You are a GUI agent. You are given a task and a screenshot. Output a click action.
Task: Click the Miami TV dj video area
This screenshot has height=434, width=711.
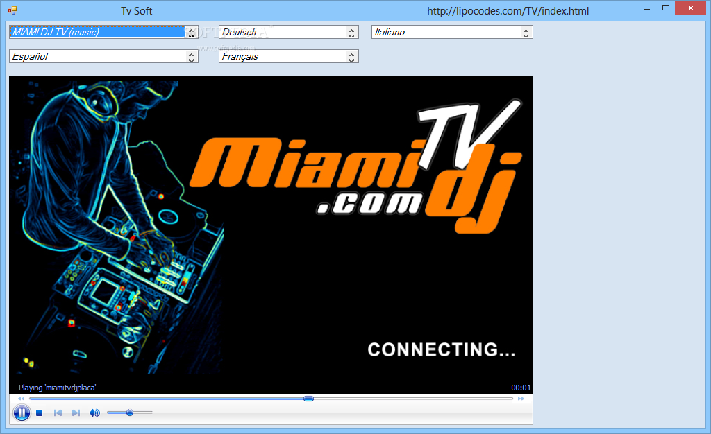click(x=271, y=229)
